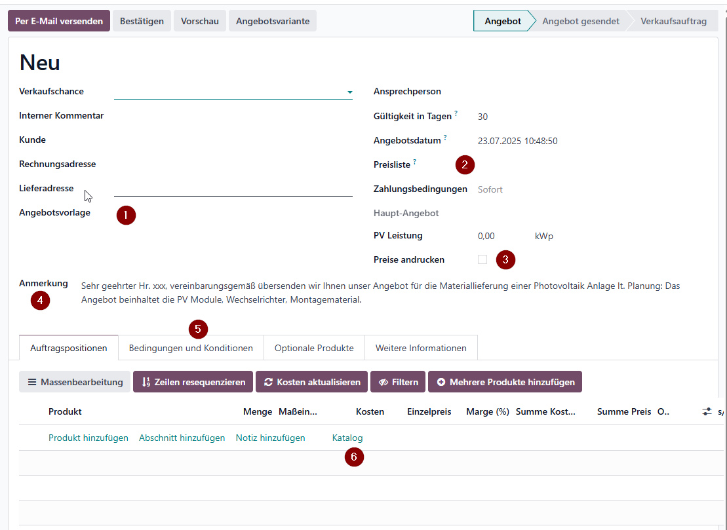Click the help icon next to Preisliste
The height and width of the screenshot is (530, 727).
pos(414,162)
